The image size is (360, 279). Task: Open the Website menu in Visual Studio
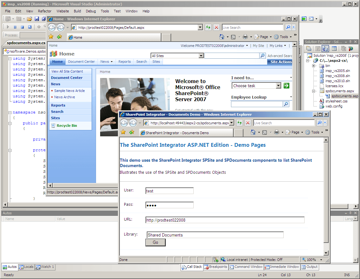[x=63, y=11]
